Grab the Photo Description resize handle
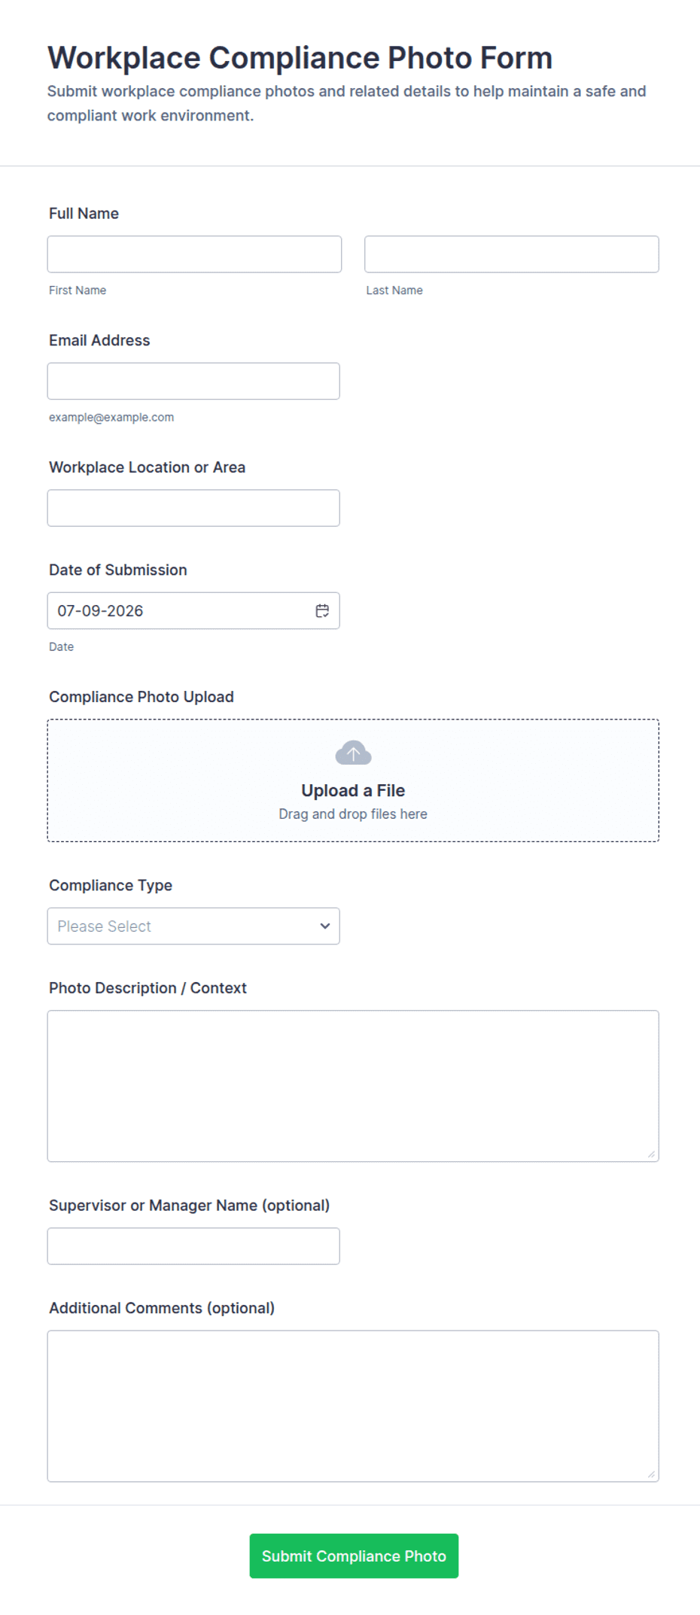 click(x=651, y=1154)
